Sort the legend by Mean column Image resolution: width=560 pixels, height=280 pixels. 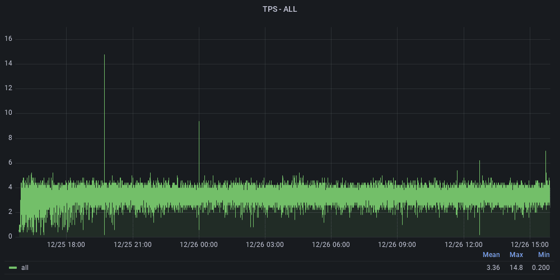491,255
